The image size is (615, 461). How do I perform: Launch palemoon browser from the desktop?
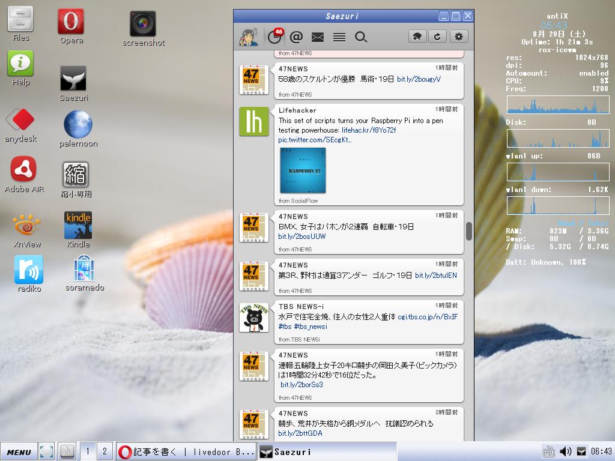tap(78, 124)
